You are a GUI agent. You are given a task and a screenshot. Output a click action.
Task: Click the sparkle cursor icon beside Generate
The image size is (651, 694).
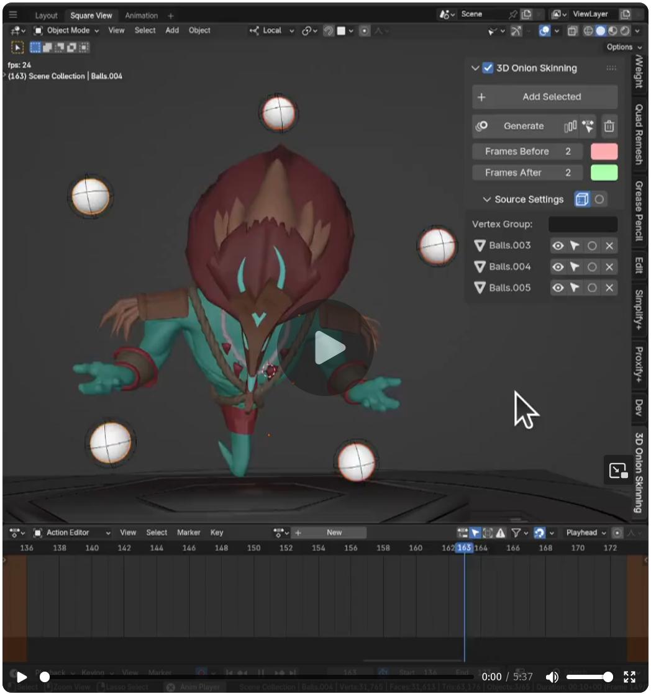pyautogui.click(x=588, y=126)
